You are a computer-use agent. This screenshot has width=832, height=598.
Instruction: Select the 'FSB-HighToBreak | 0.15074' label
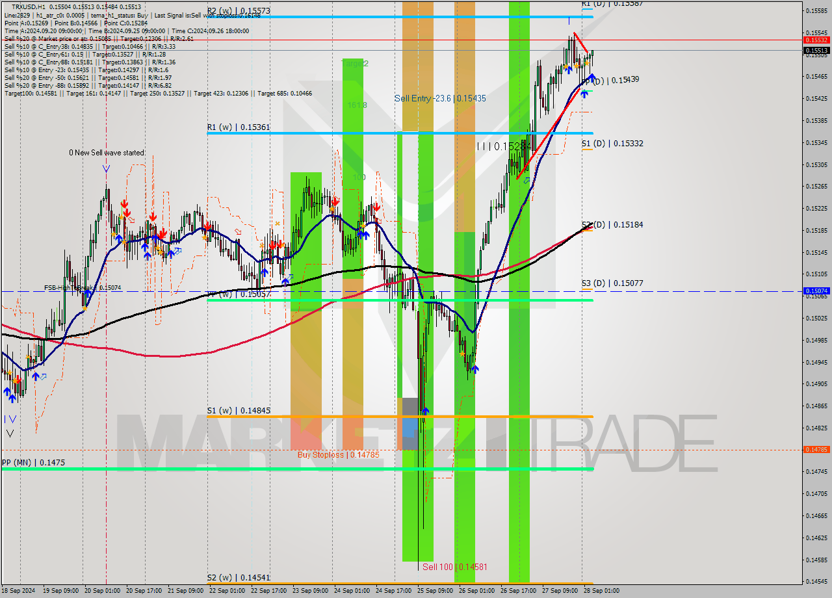pos(83,287)
